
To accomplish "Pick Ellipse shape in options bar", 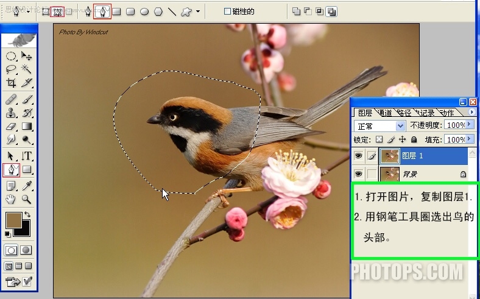I will (144, 12).
